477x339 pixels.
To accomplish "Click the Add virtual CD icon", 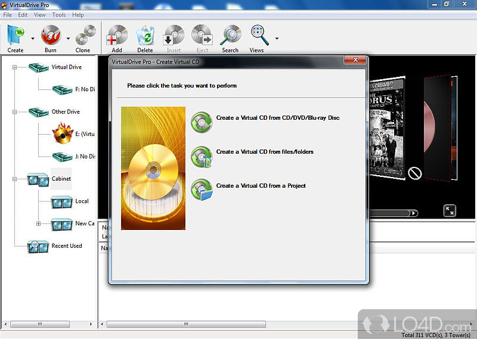I will [x=117, y=36].
